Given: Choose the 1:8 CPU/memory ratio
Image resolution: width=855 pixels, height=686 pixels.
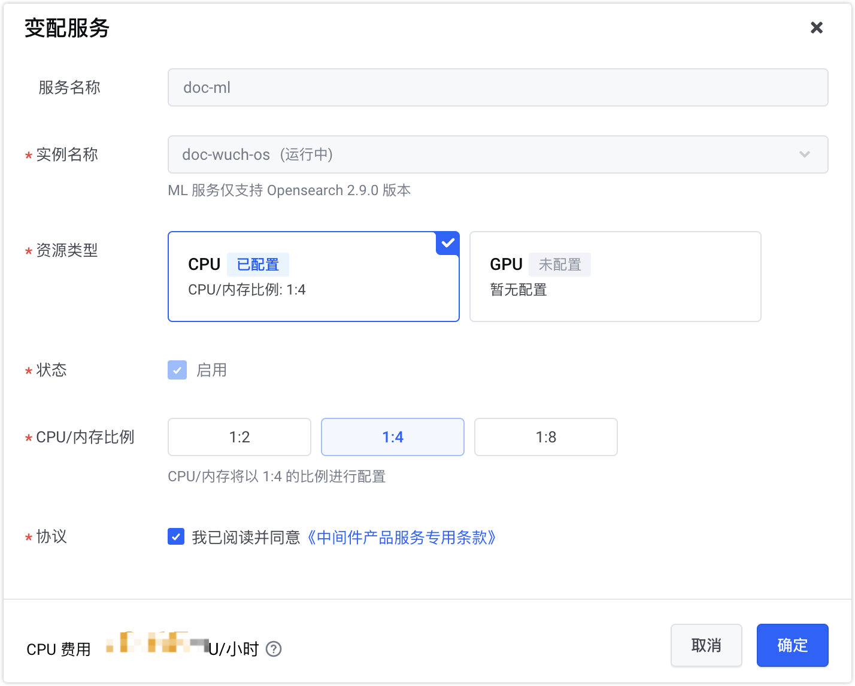Looking at the screenshot, I should tap(546, 437).
